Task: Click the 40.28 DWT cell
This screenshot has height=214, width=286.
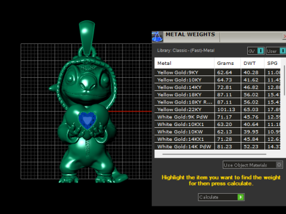Action: coord(253,73)
